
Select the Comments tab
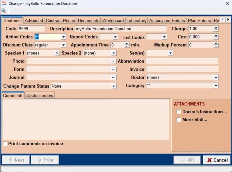[x=13, y=95]
